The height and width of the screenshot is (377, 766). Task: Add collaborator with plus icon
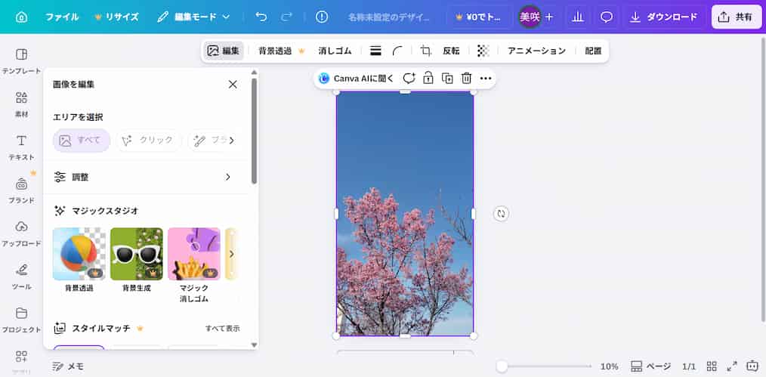pos(549,17)
